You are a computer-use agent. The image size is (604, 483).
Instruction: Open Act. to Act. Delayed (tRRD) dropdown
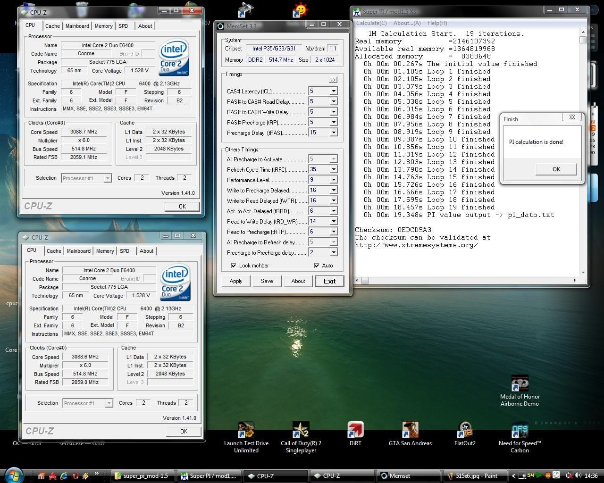(334, 211)
